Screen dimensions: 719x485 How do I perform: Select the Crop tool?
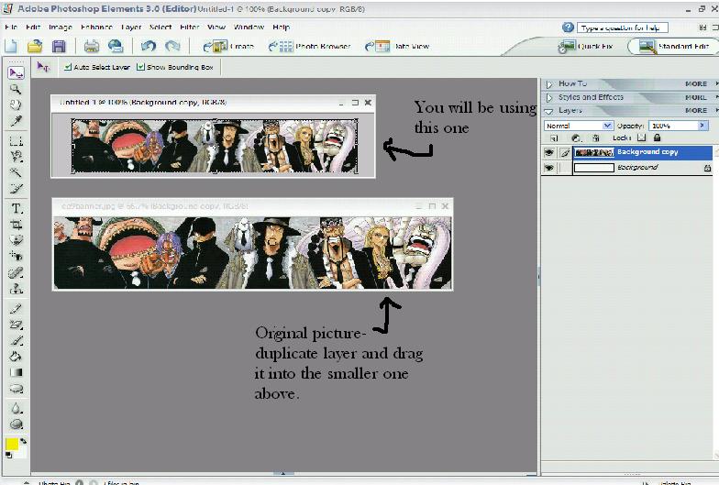coord(17,225)
